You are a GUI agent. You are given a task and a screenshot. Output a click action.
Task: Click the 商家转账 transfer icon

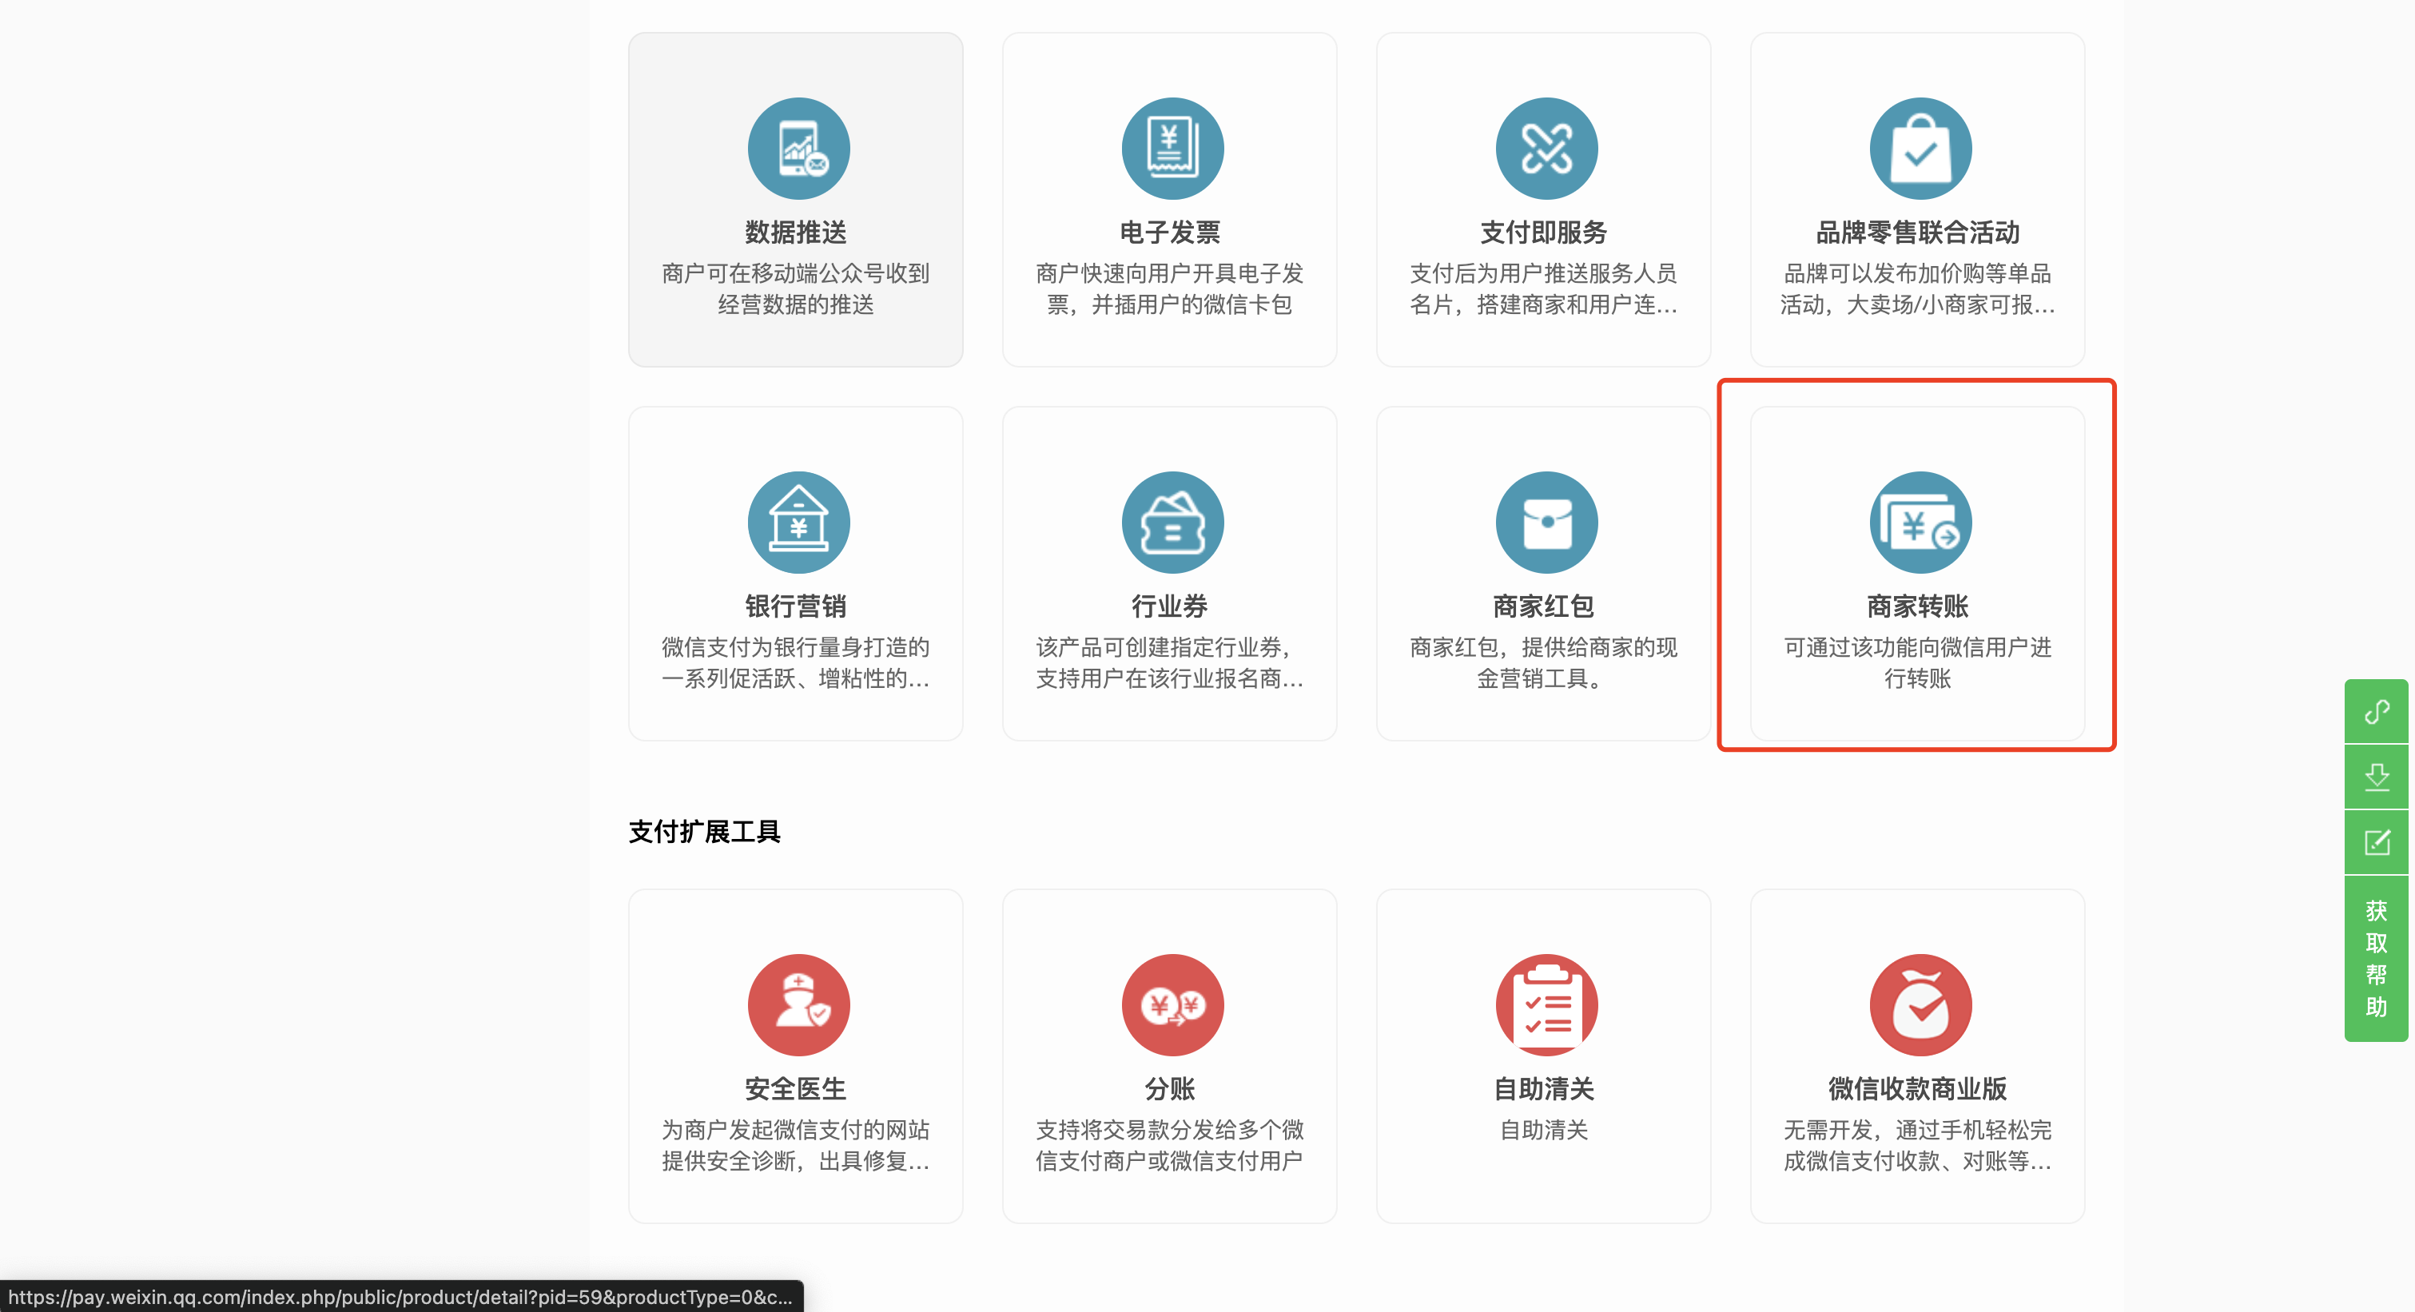coord(1920,522)
